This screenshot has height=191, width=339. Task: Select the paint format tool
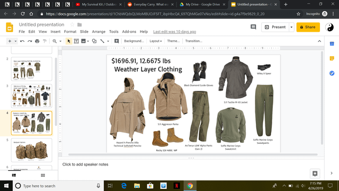click(44, 41)
